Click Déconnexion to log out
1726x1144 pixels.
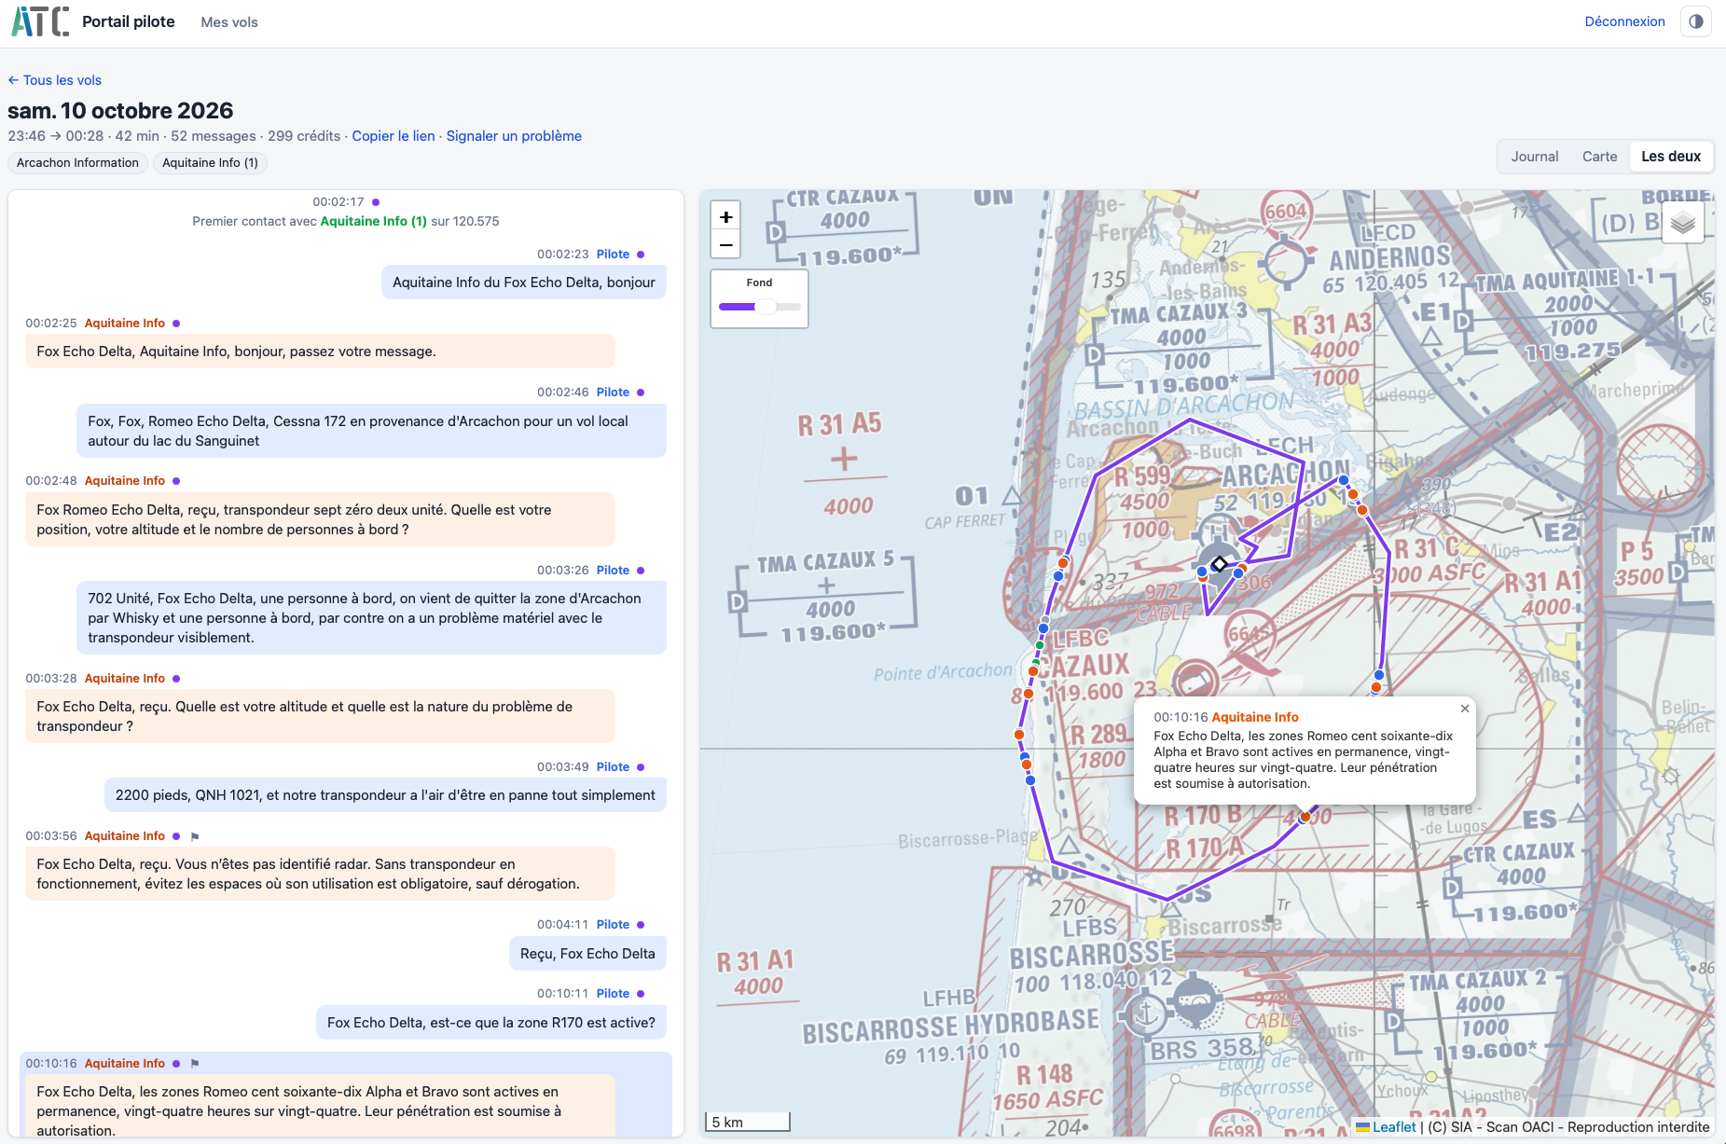pyautogui.click(x=1624, y=21)
